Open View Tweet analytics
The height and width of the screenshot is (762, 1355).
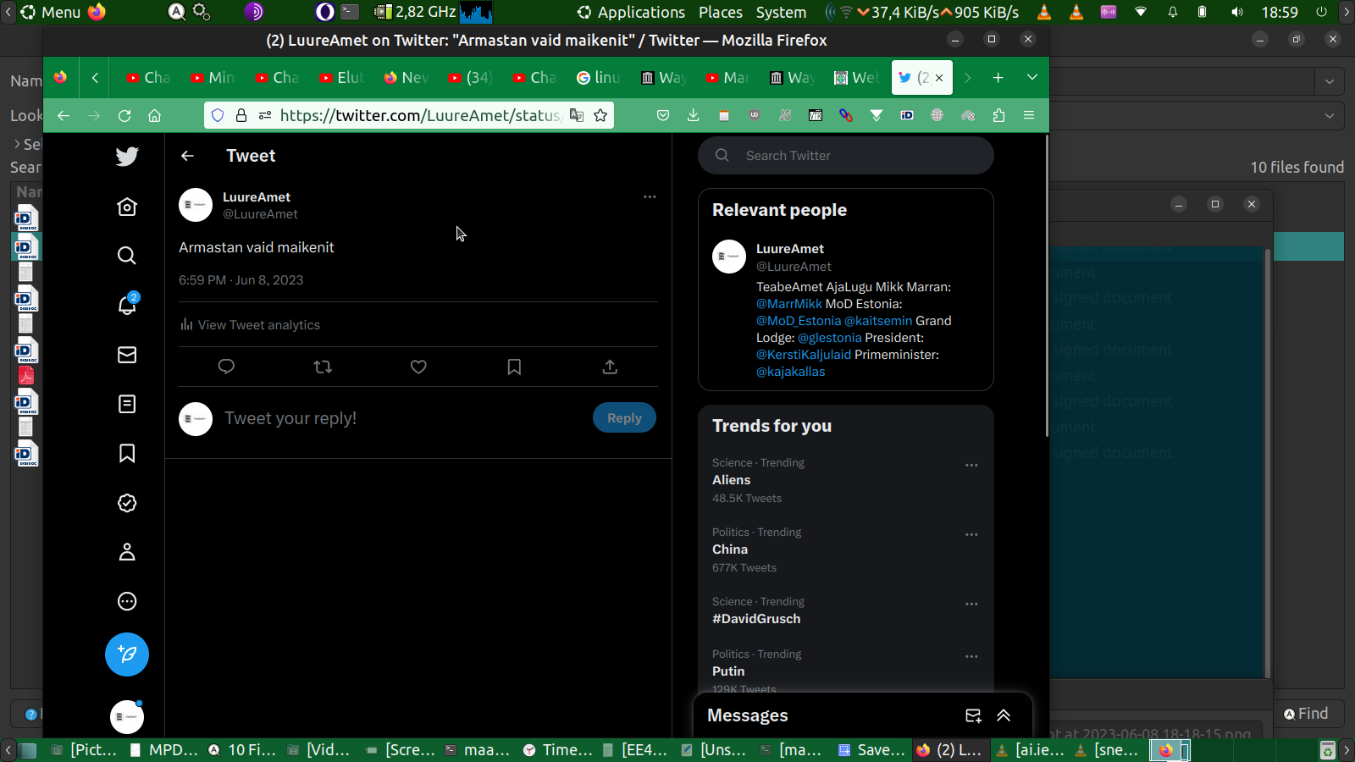coord(250,325)
